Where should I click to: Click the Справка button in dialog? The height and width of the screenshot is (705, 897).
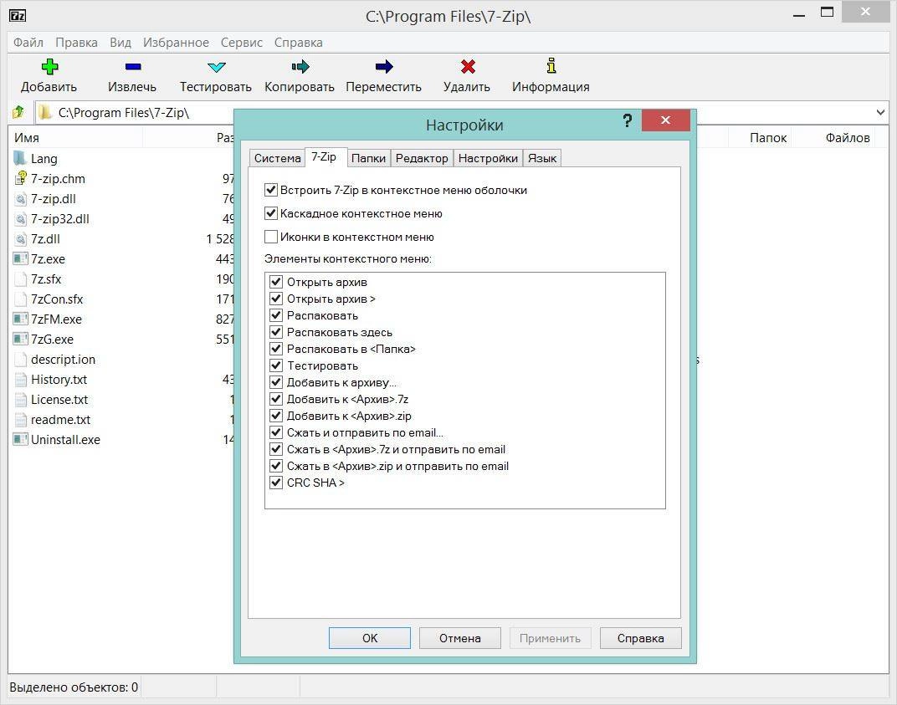[641, 638]
